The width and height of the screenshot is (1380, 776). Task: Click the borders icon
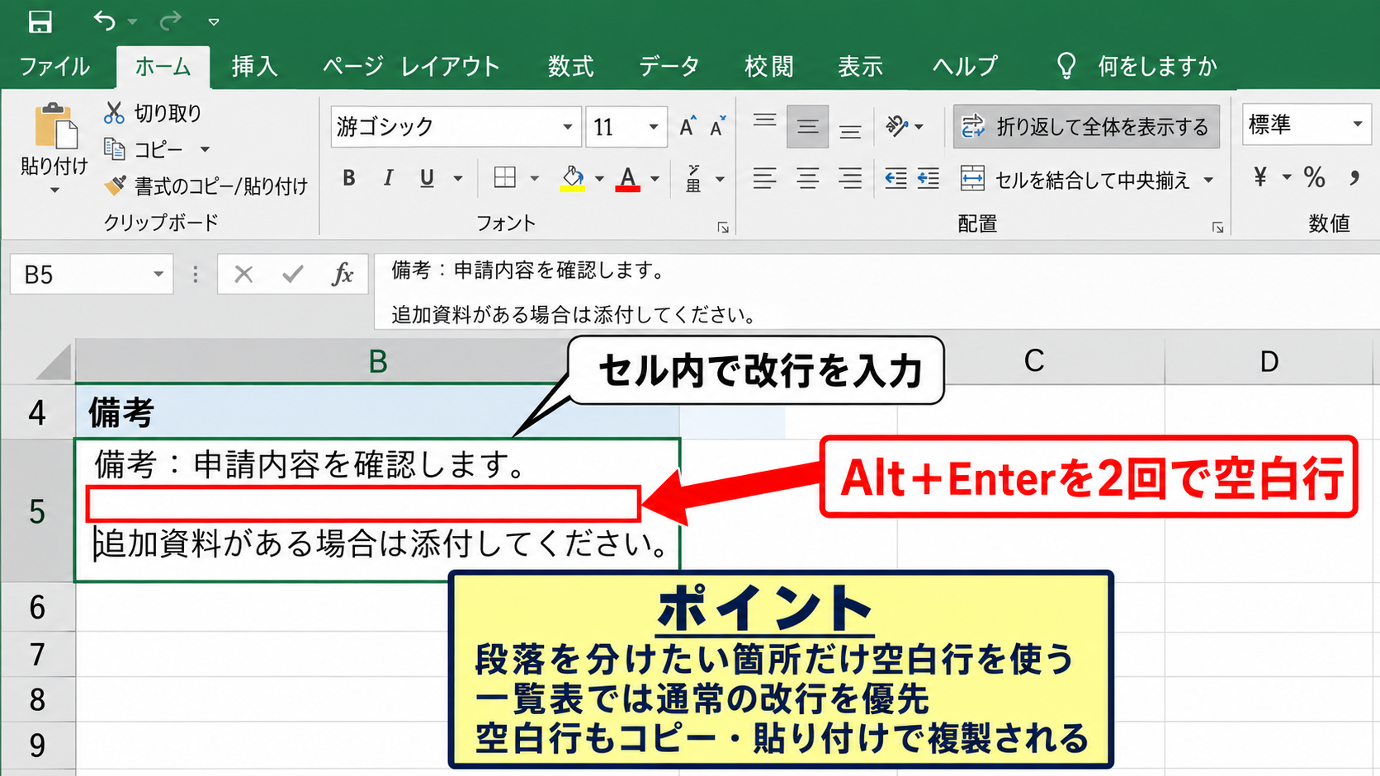tap(504, 178)
